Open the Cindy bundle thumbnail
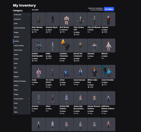The height and width of the screenshot is (132, 141). tap(39, 72)
